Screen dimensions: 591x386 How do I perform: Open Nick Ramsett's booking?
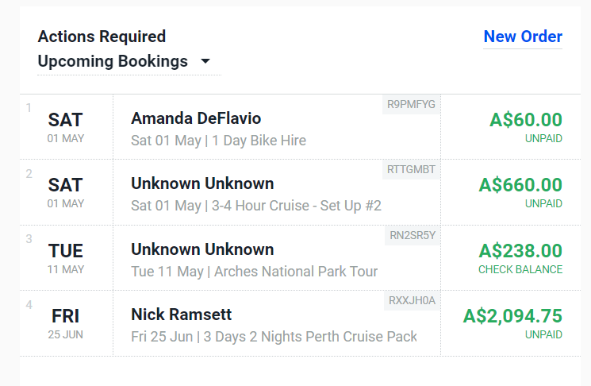(182, 315)
